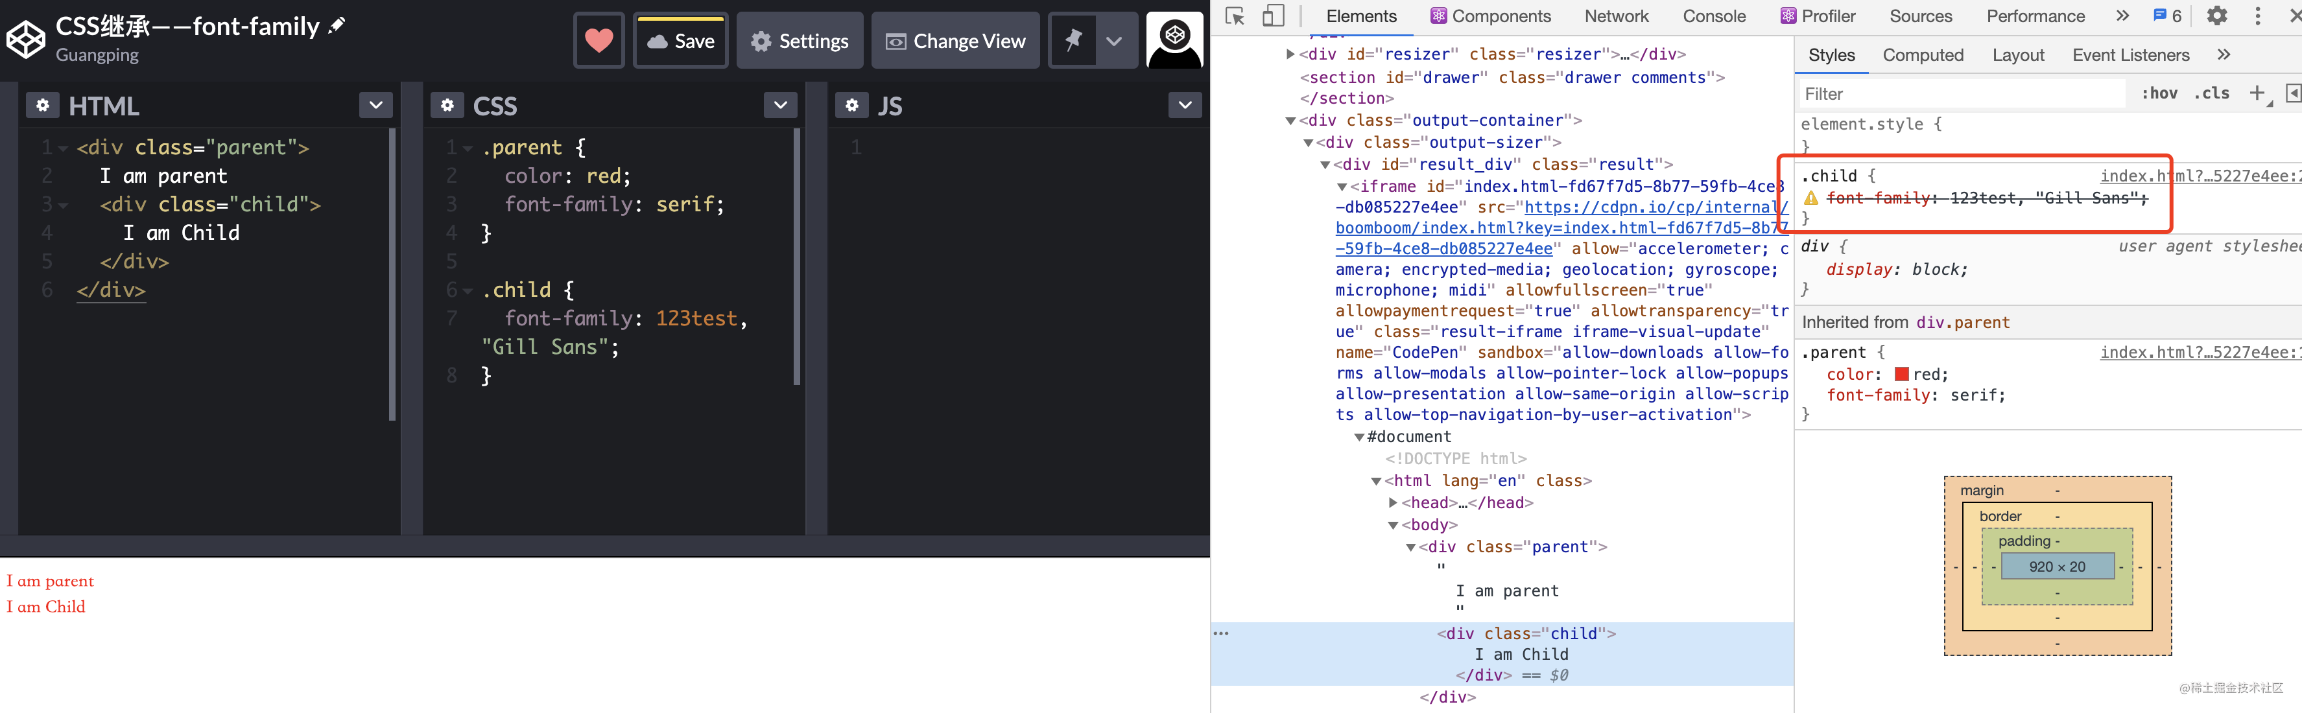
Task: Open the dropdown next to the pin button
Action: coord(1113,40)
